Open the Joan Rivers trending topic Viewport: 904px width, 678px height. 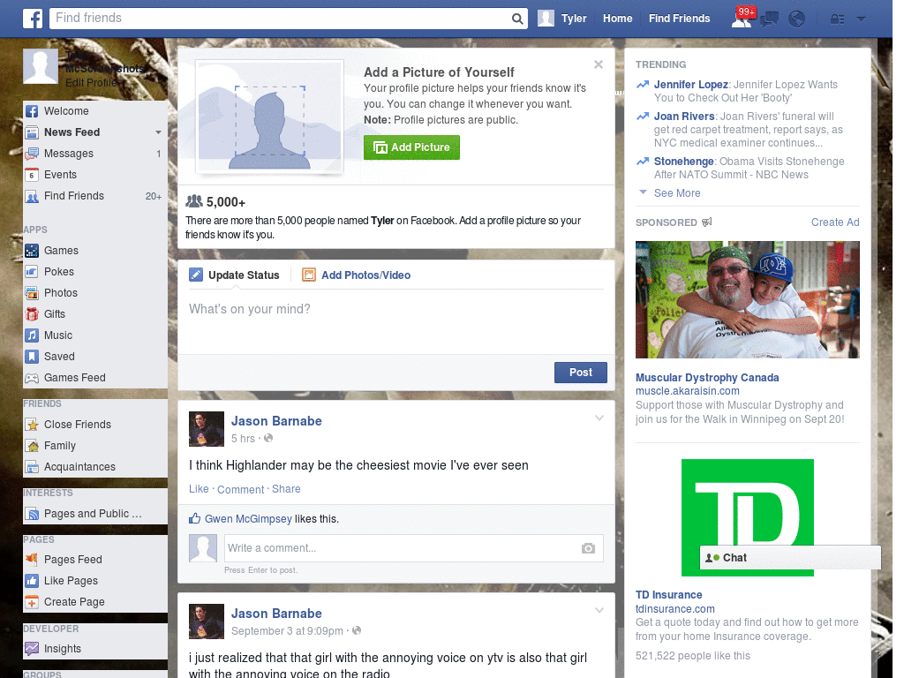point(684,117)
